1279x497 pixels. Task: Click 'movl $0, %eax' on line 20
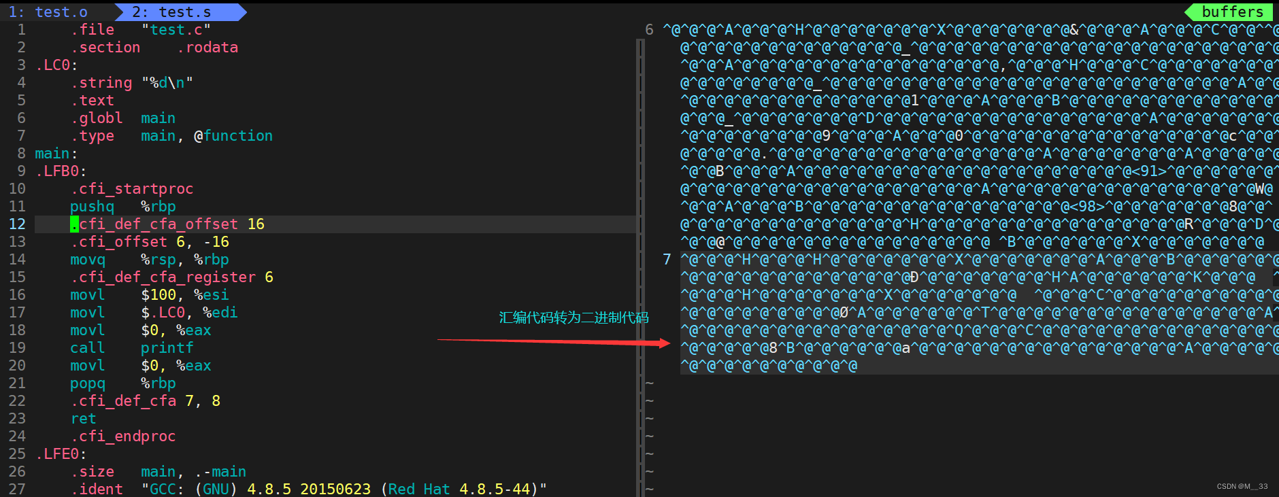click(141, 366)
